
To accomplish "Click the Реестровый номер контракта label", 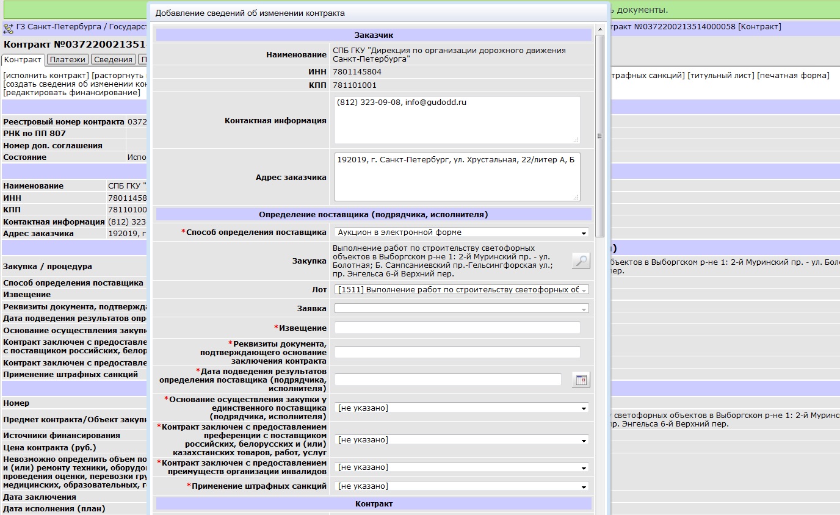I will [x=63, y=122].
